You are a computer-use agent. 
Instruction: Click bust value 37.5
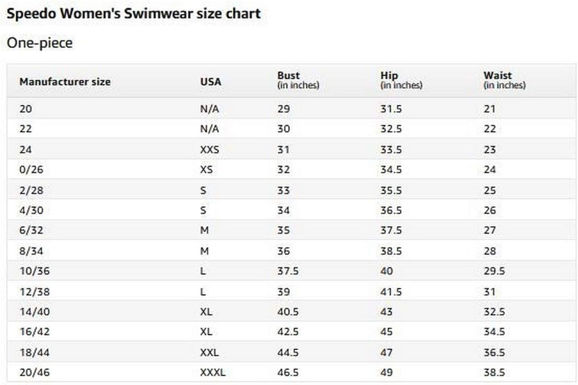288,271
